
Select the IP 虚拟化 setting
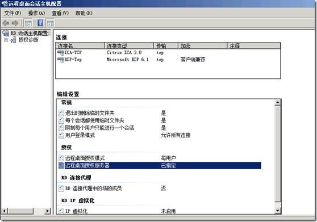click(77, 211)
